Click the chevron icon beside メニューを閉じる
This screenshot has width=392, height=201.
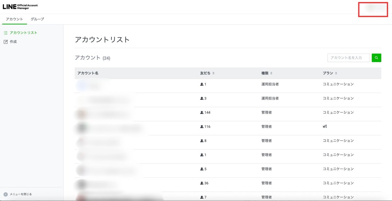[6, 194]
